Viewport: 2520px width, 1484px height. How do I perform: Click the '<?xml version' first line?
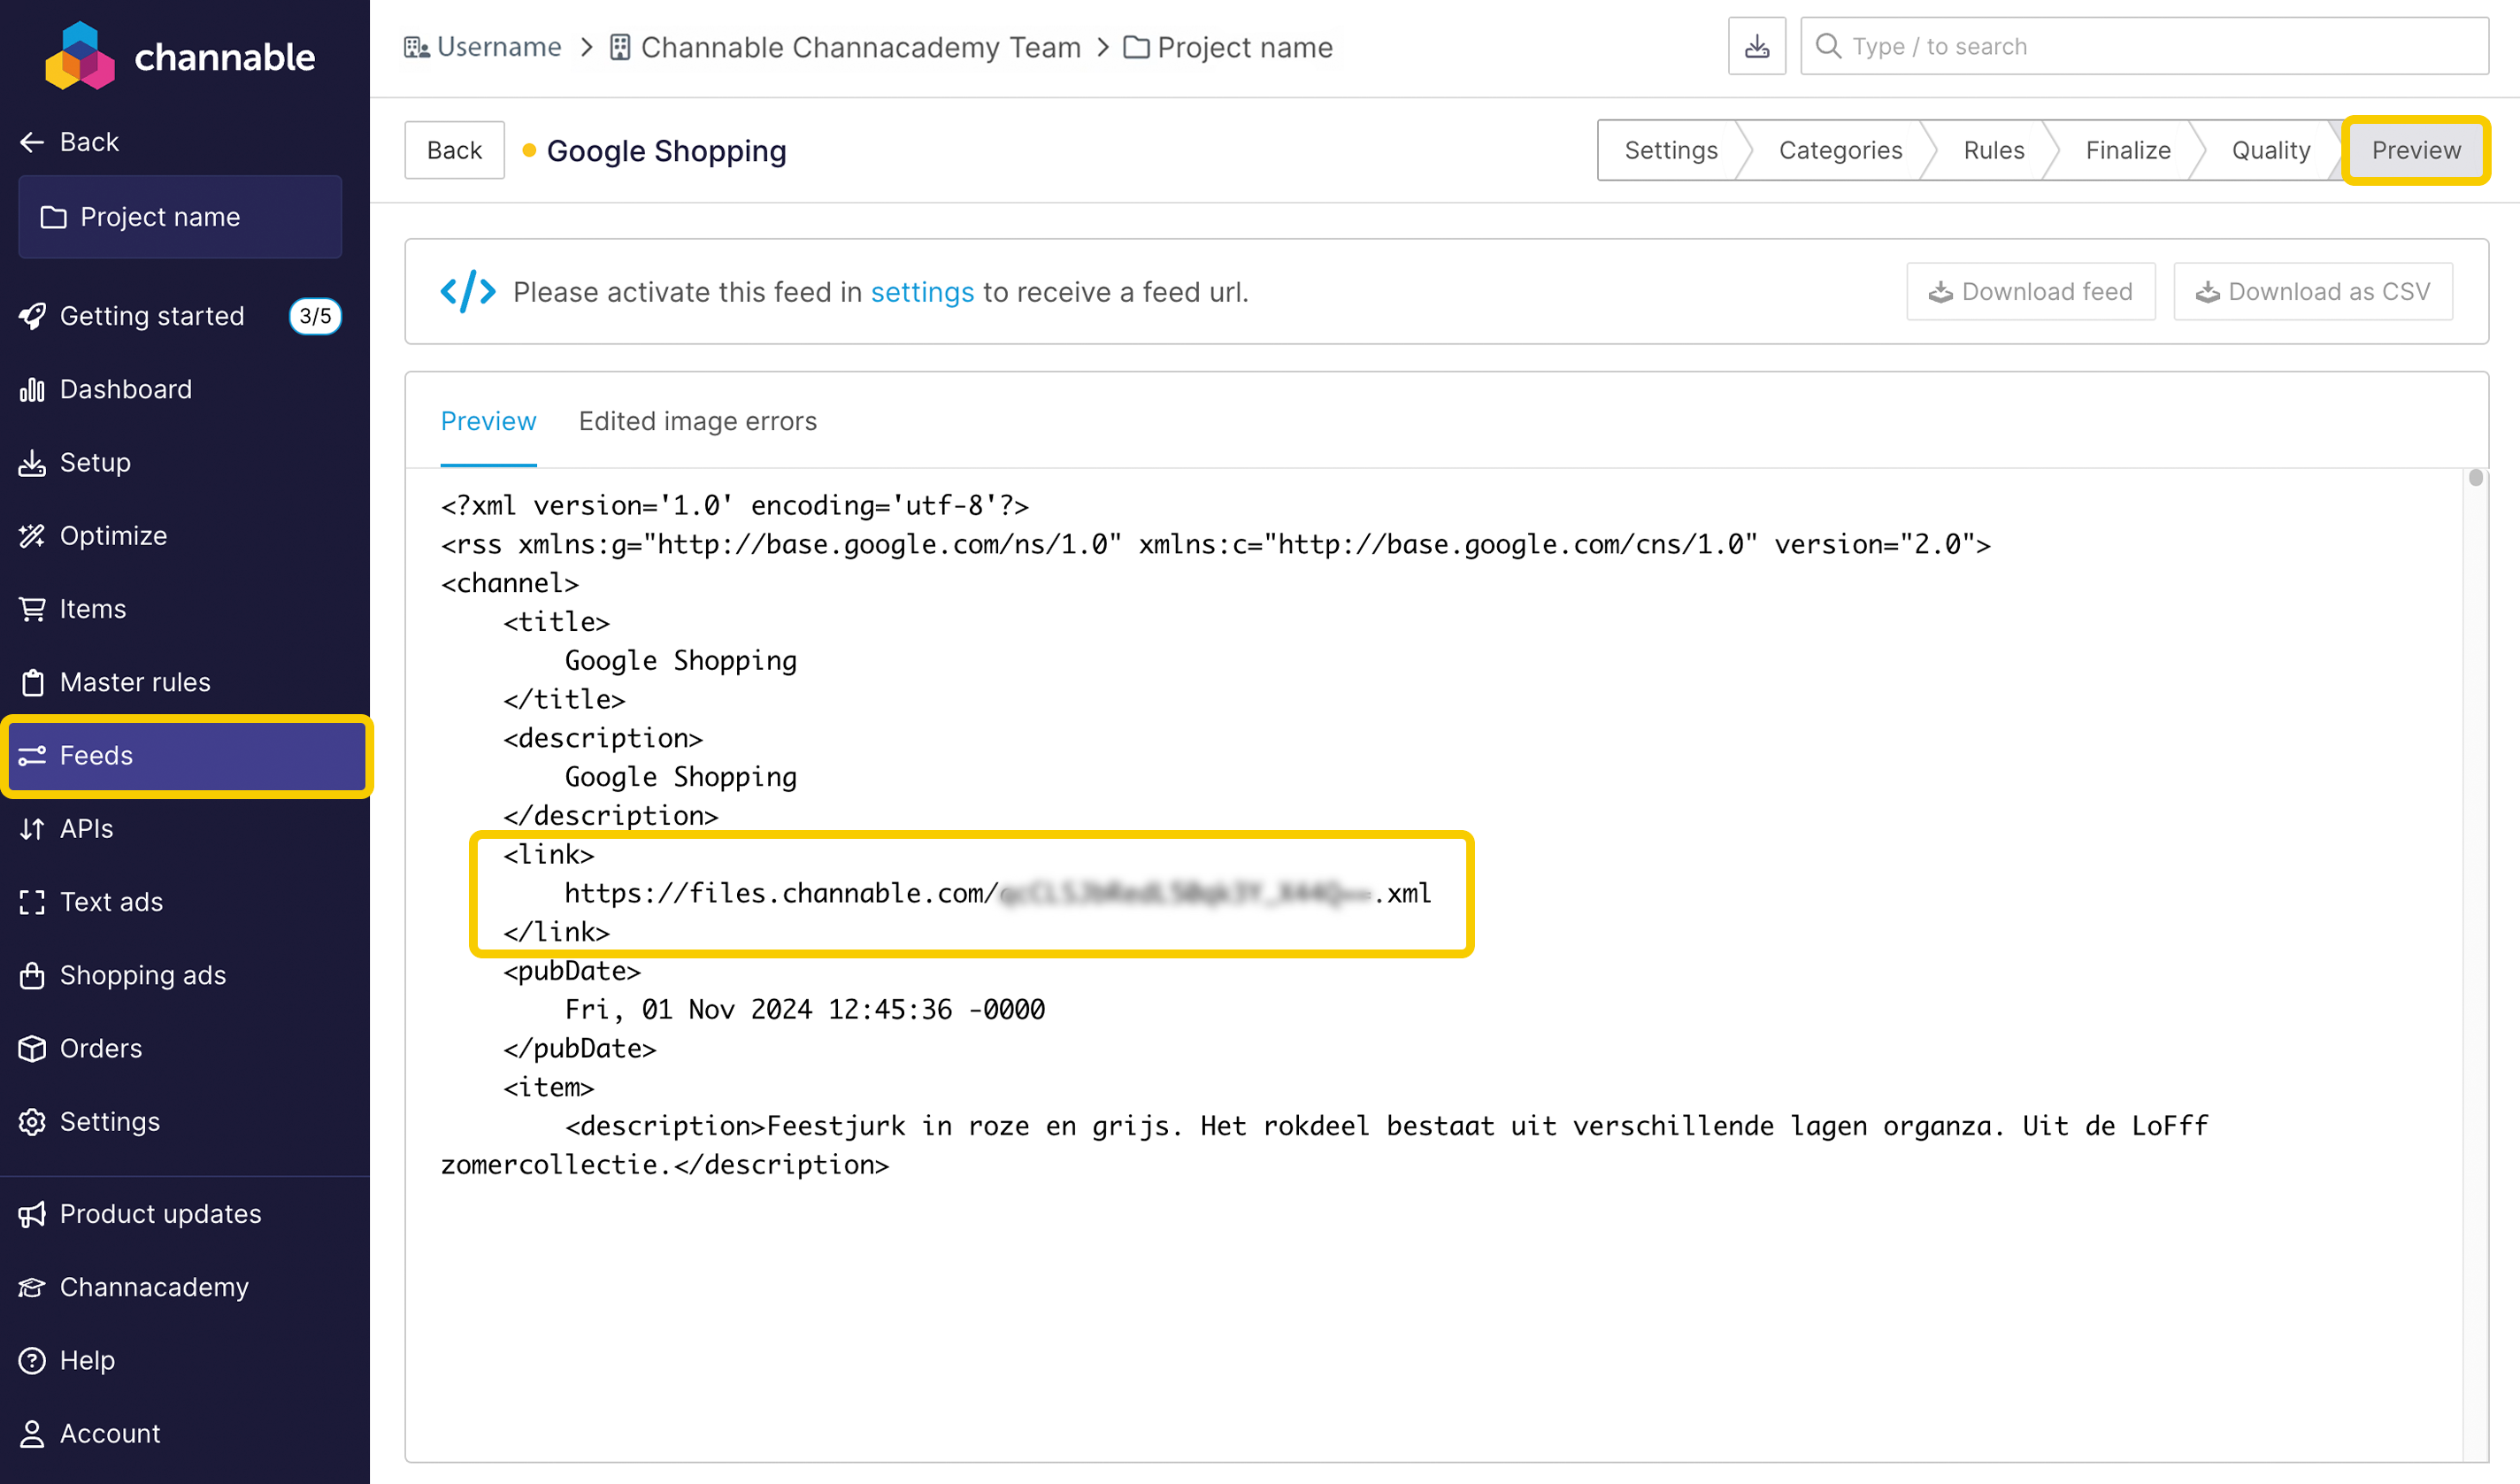735,506
